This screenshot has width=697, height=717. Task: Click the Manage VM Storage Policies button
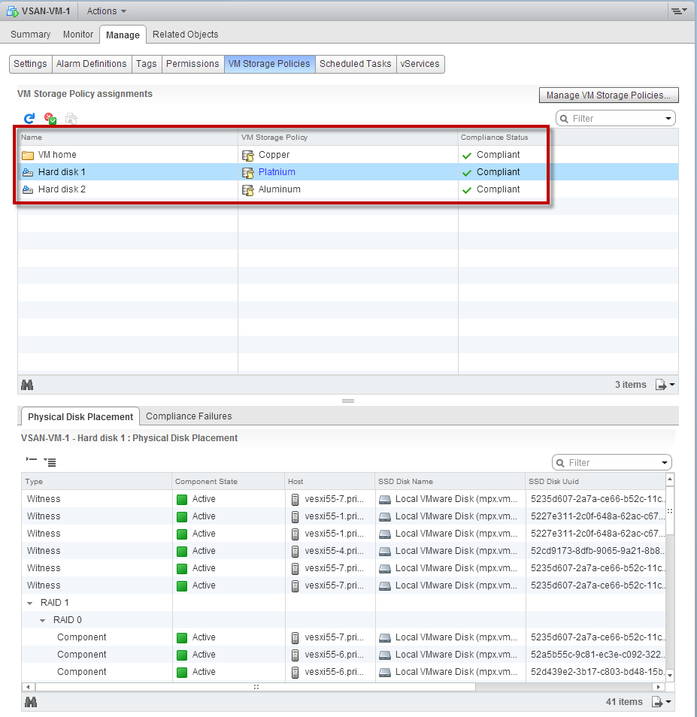[x=608, y=95]
